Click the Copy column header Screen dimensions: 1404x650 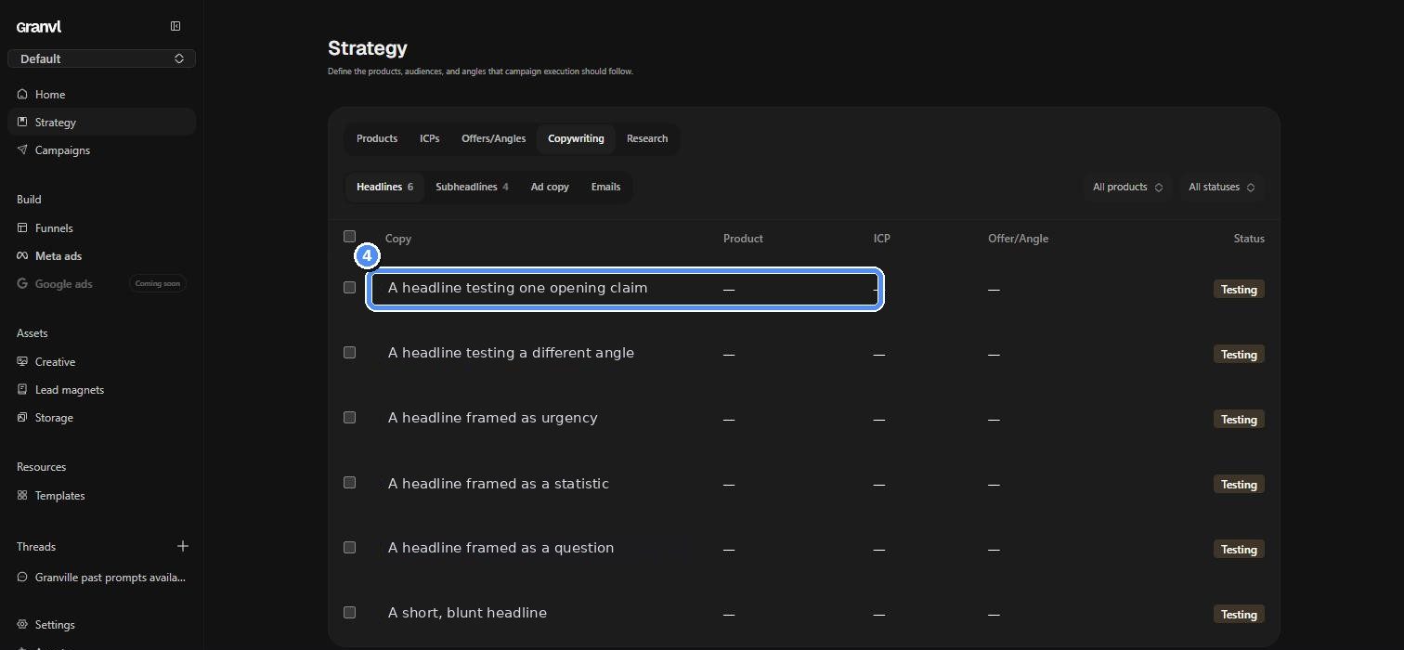[398, 239]
